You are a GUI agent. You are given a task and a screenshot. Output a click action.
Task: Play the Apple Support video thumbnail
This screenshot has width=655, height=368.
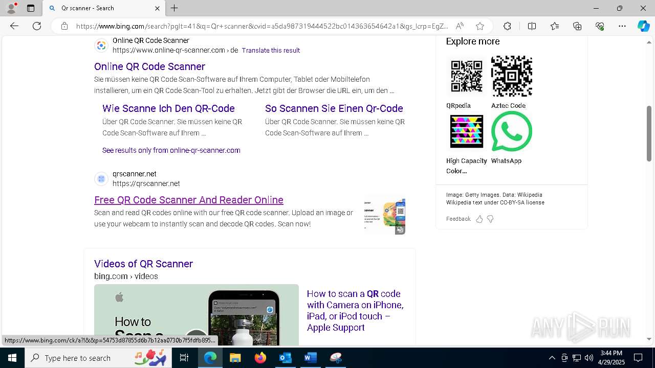tap(196, 315)
